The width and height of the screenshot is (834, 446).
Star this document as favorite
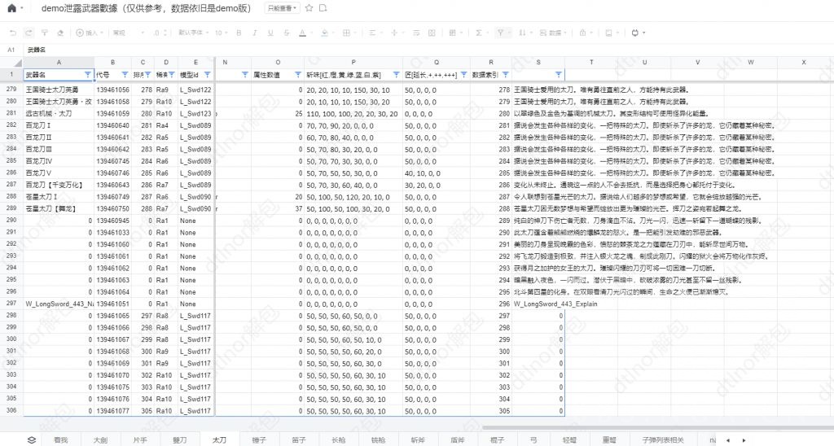(x=309, y=8)
